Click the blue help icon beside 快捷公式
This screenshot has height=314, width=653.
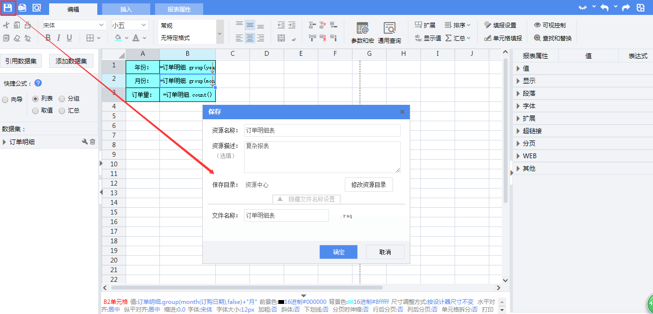click(38, 83)
